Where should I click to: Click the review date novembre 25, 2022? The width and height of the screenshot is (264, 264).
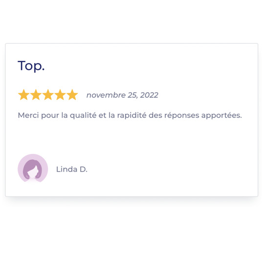tap(122, 95)
